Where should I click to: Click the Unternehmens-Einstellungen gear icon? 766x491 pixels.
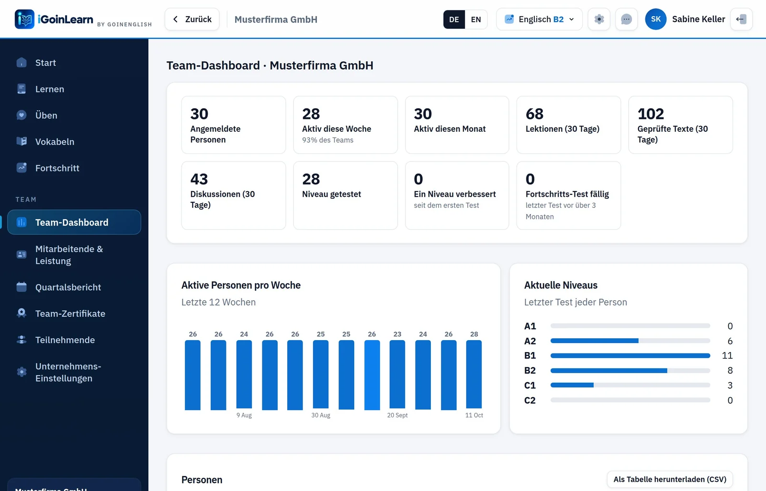pos(22,372)
